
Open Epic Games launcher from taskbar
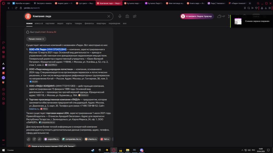pos(100,150)
